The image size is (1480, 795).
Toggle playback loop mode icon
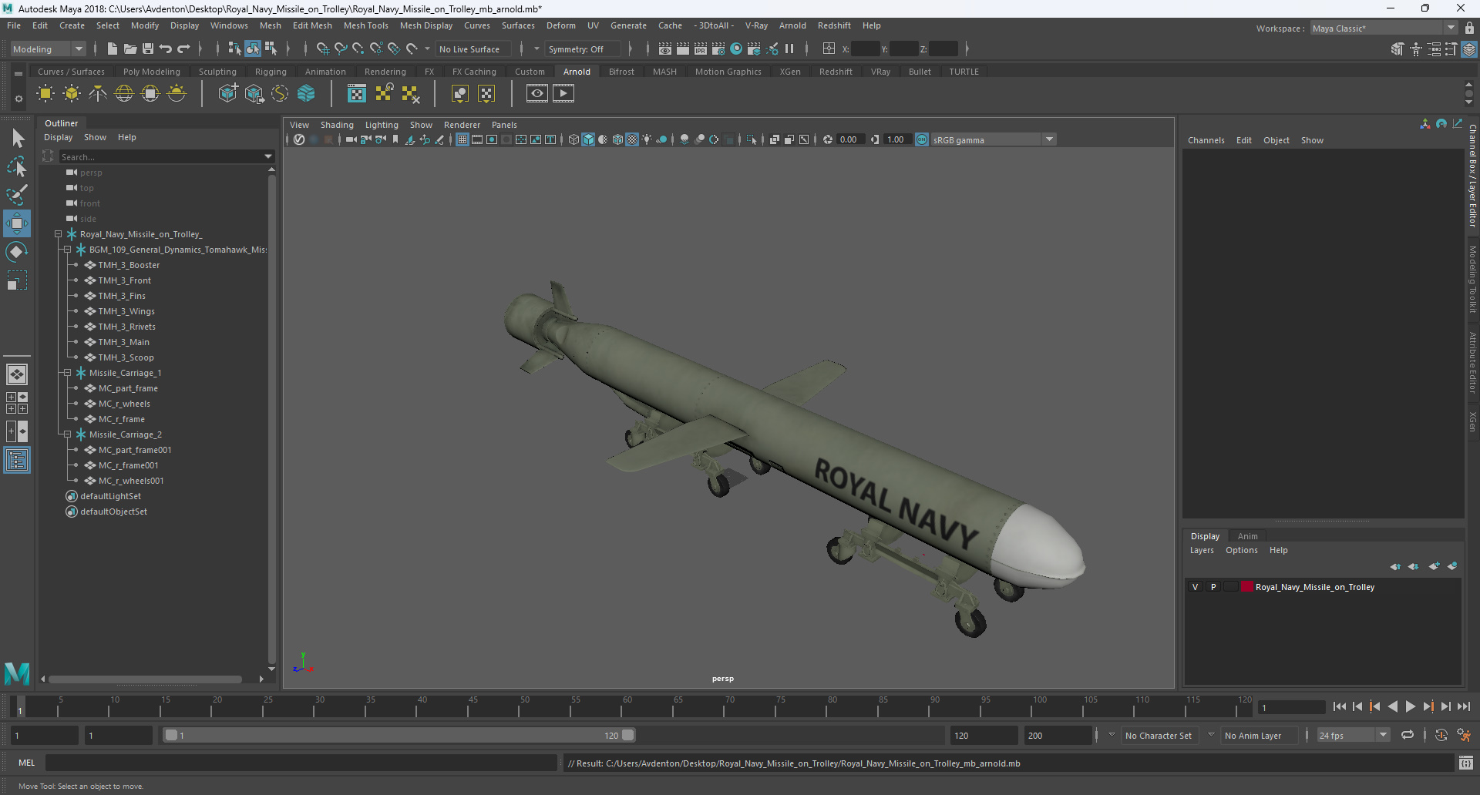(1408, 735)
